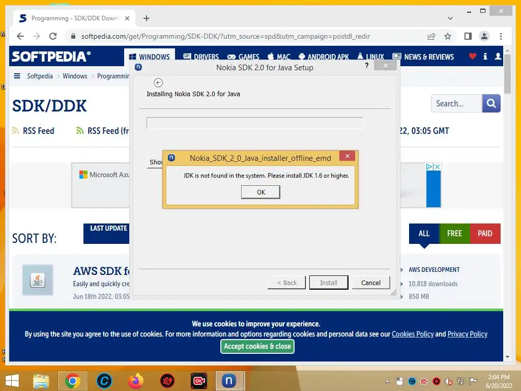Open NEWS & REVIEWS section
Viewport: 521px width, 391px height.
[423, 57]
